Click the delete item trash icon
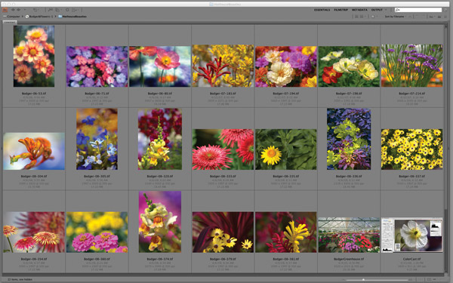The image size is (453, 283). 446,17
